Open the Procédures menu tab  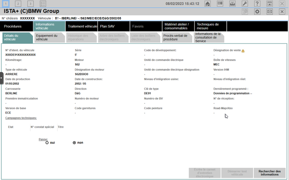pyautogui.click(x=16, y=26)
